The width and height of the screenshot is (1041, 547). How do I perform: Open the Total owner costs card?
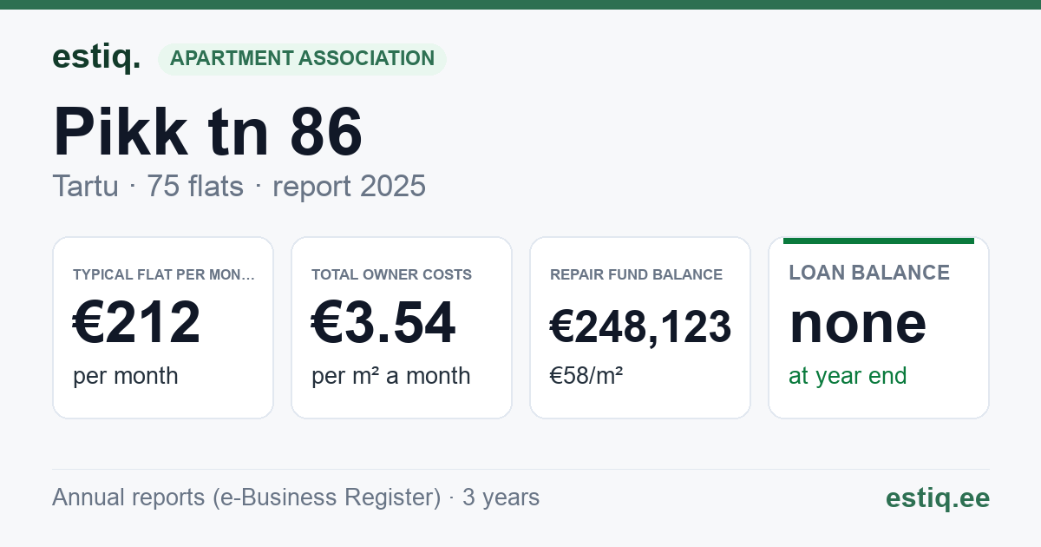point(402,327)
